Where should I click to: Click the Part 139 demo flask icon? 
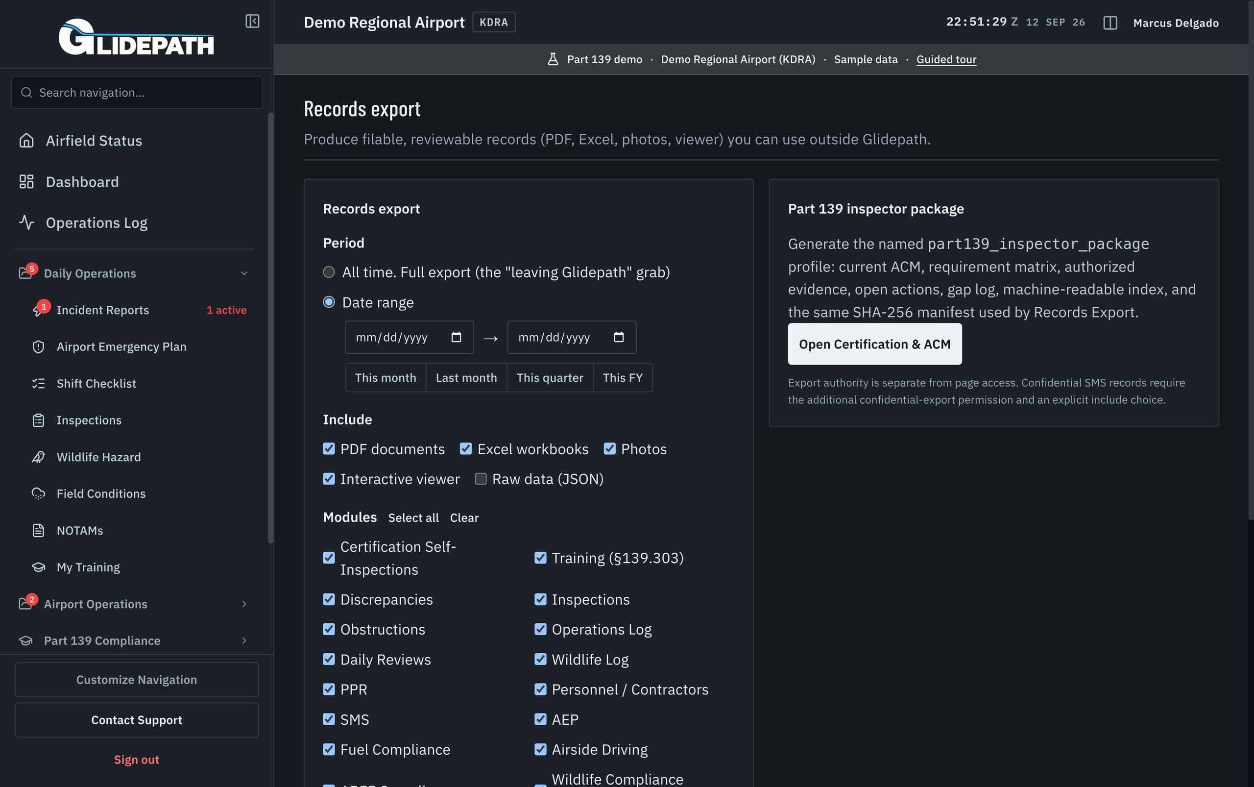click(553, 59)
